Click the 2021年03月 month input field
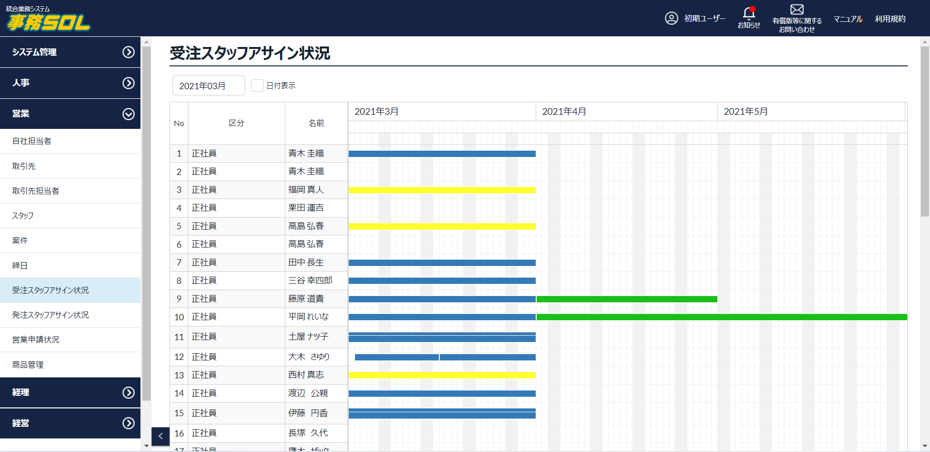 pos(208,85)
